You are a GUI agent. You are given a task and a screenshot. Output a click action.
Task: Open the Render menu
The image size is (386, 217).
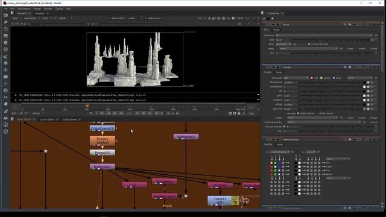[x=48, y=8]
